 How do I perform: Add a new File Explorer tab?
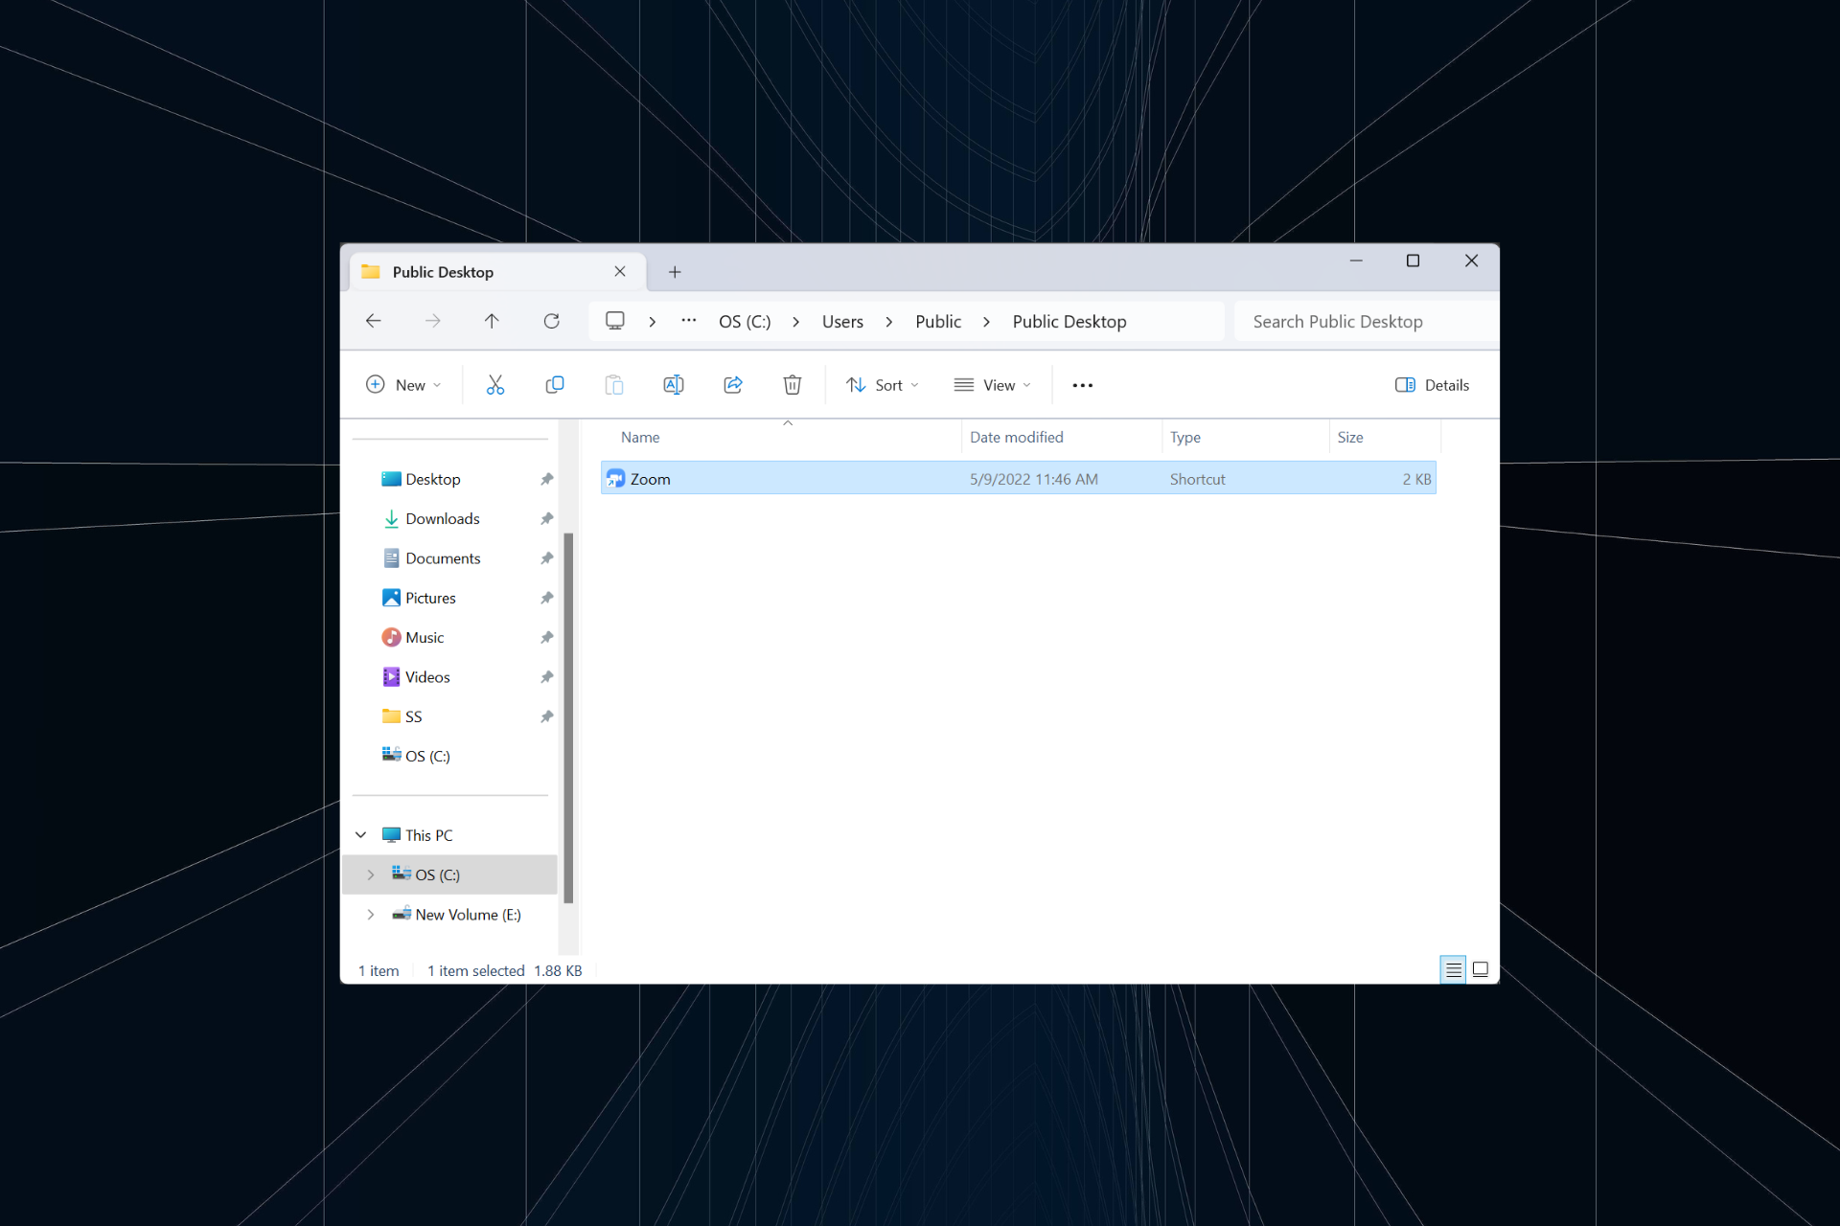[x=675, y=272]
